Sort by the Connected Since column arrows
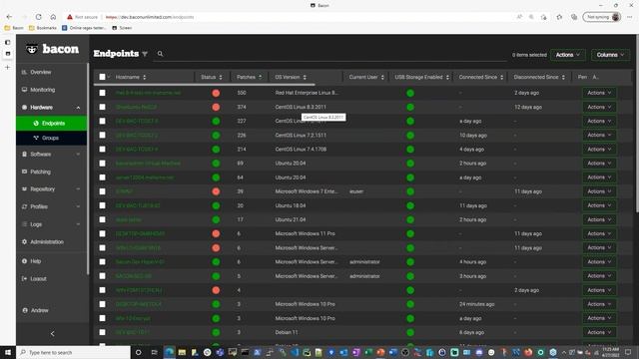This screenshot has width=639, height=359. tap(501, 78)
